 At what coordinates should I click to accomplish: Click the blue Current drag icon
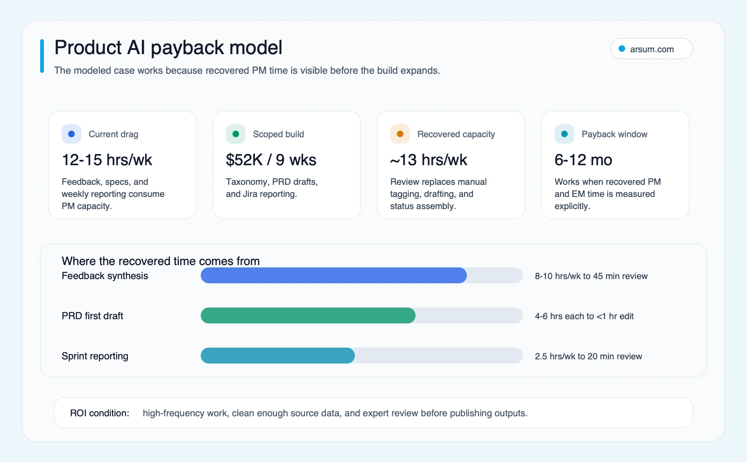coord(71,134)
